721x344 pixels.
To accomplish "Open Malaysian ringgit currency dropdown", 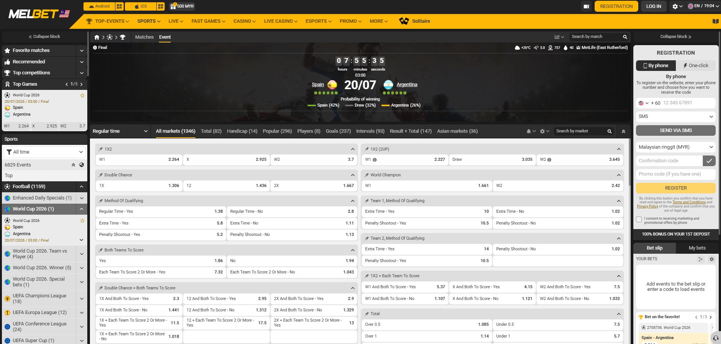I will [675, 147].
